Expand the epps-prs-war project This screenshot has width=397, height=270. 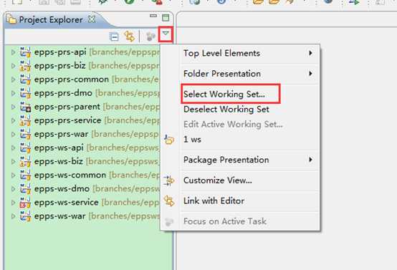point(13,134)
